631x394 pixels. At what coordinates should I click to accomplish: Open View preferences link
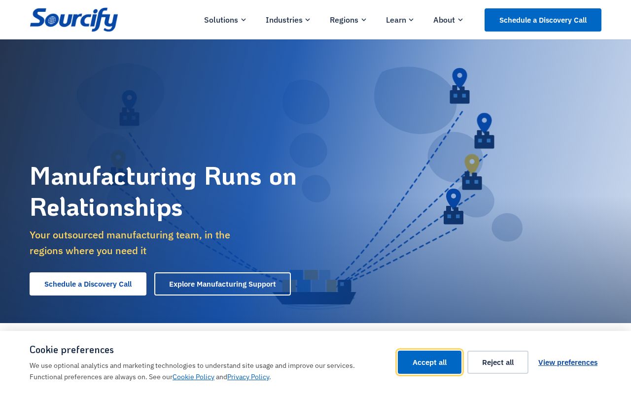coord(568,362)
